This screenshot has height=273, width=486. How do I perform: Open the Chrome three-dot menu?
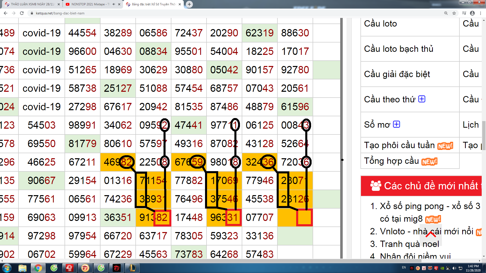point(480,13)
